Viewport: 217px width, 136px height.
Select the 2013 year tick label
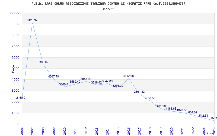[97, 131]
